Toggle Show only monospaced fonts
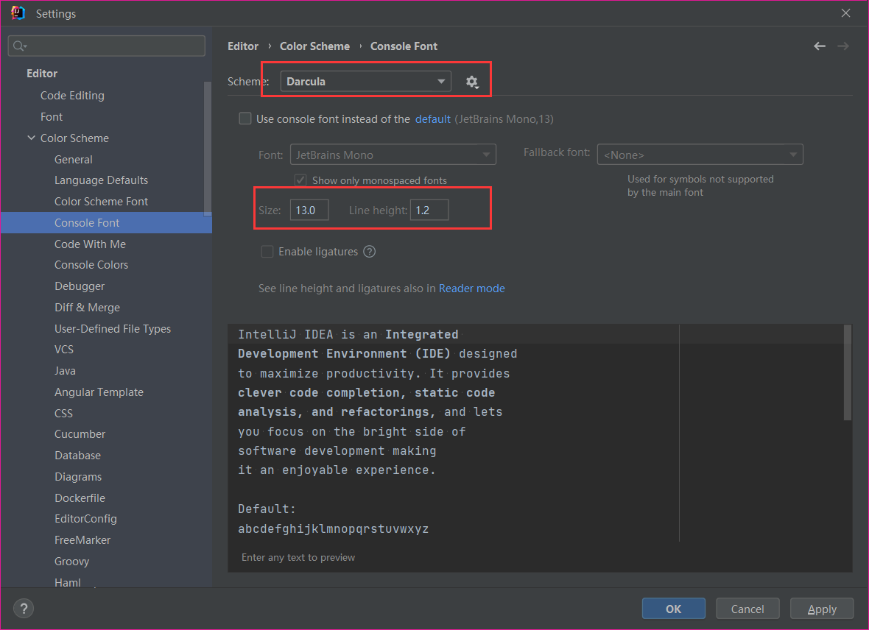 [300, 180]
